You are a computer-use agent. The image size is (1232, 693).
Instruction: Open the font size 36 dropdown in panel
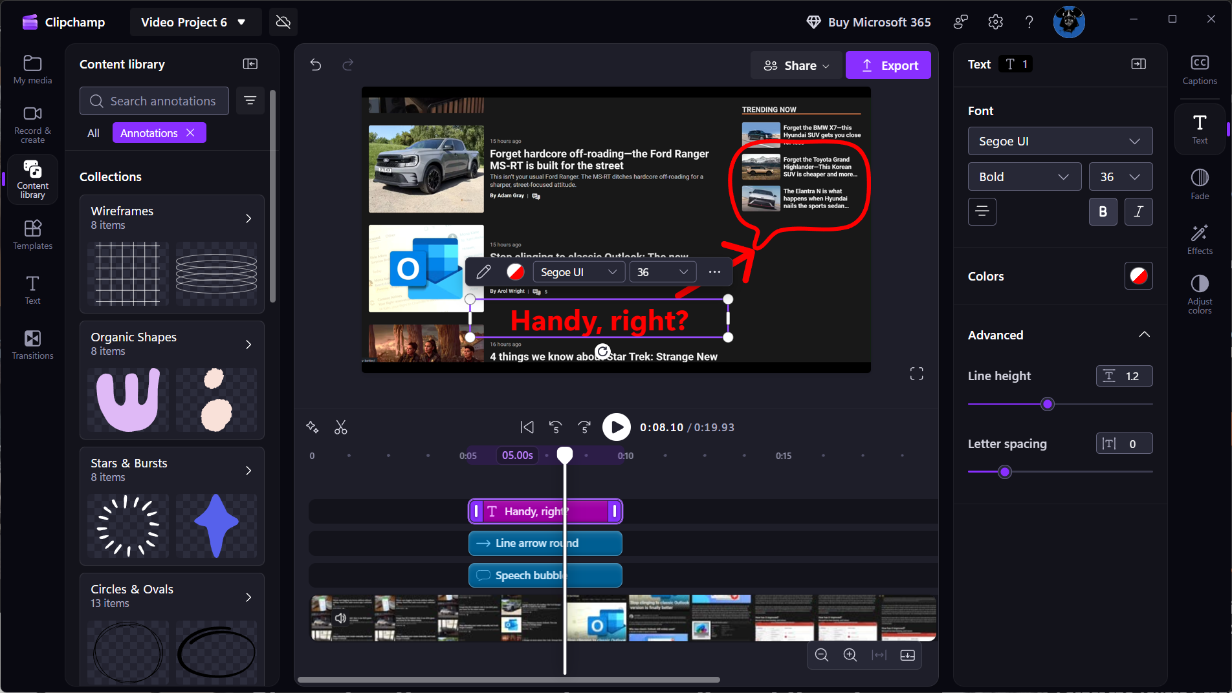point(1121,176)
